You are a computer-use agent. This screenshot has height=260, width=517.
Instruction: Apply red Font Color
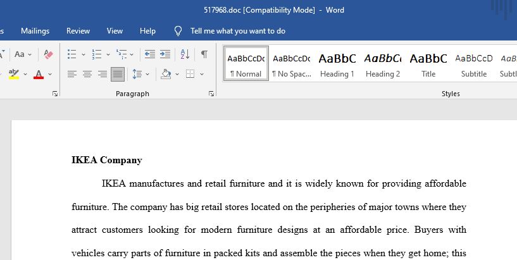click(x=39, y=74)
